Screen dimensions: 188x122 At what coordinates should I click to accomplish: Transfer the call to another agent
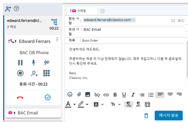tap(34, 73)
